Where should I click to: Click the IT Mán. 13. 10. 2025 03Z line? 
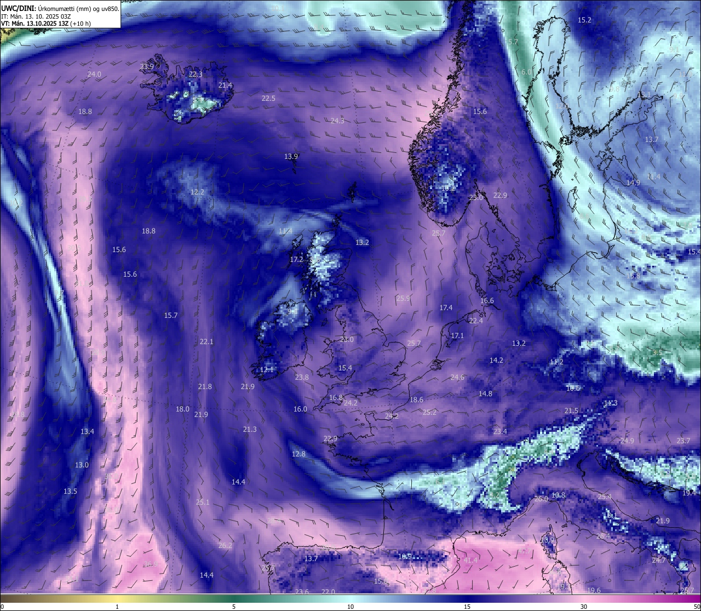[x=36, y=16]
